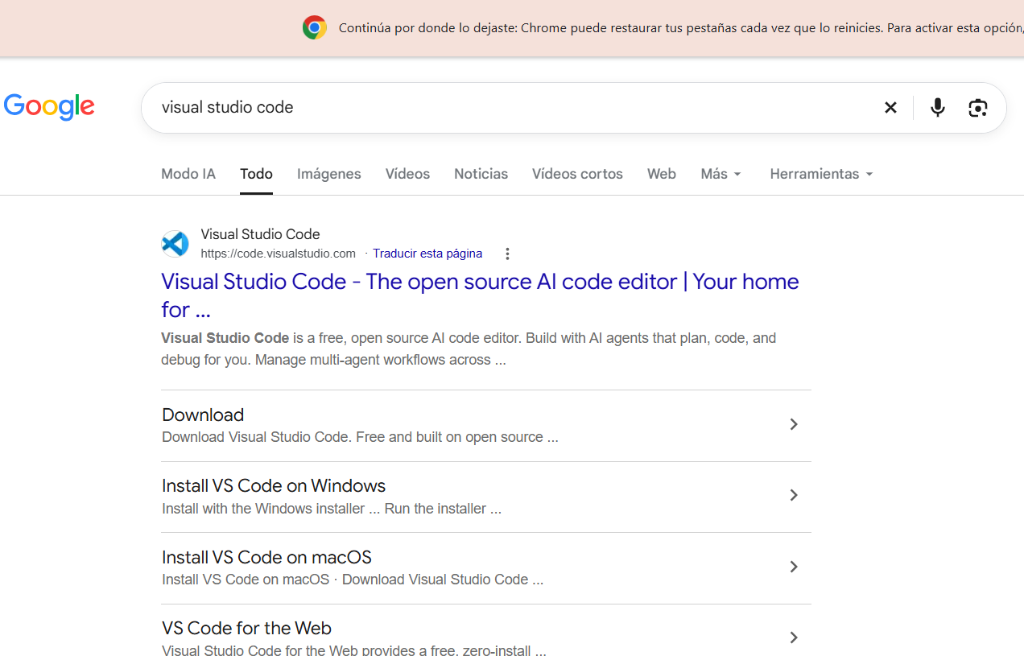Click the result snippet starting 'Visual Studio Code is a free'
The image size is (1024, 656).
coord(469,349)
